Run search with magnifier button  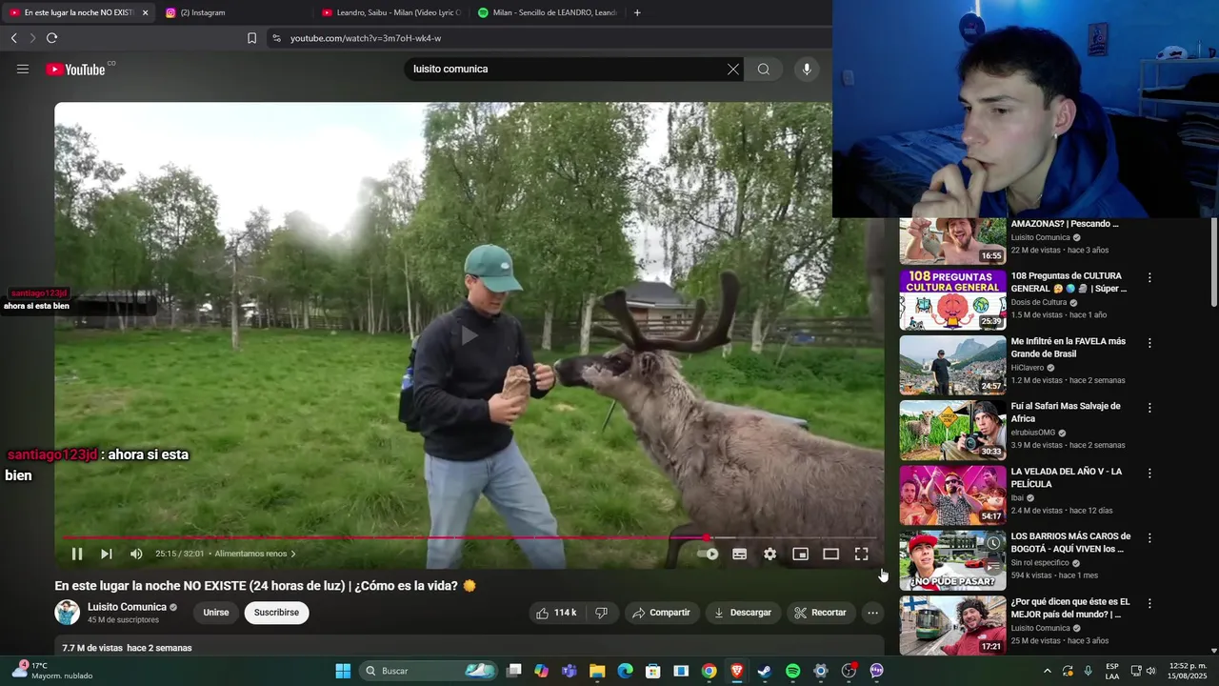(x=764, y=69)
